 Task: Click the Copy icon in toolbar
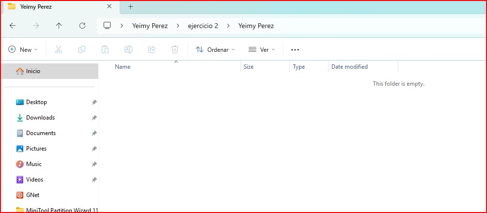82,49
